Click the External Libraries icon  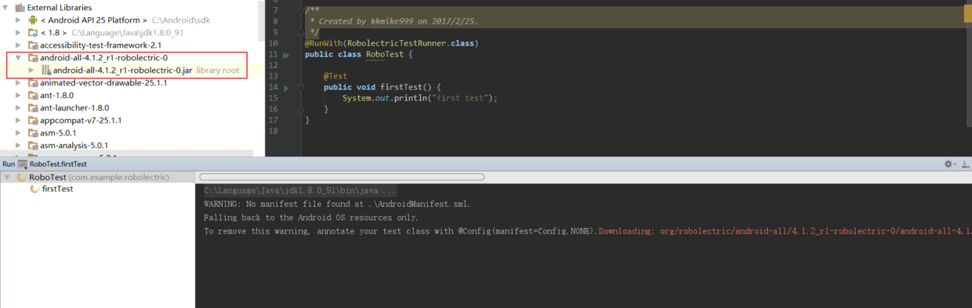[20, 7]
